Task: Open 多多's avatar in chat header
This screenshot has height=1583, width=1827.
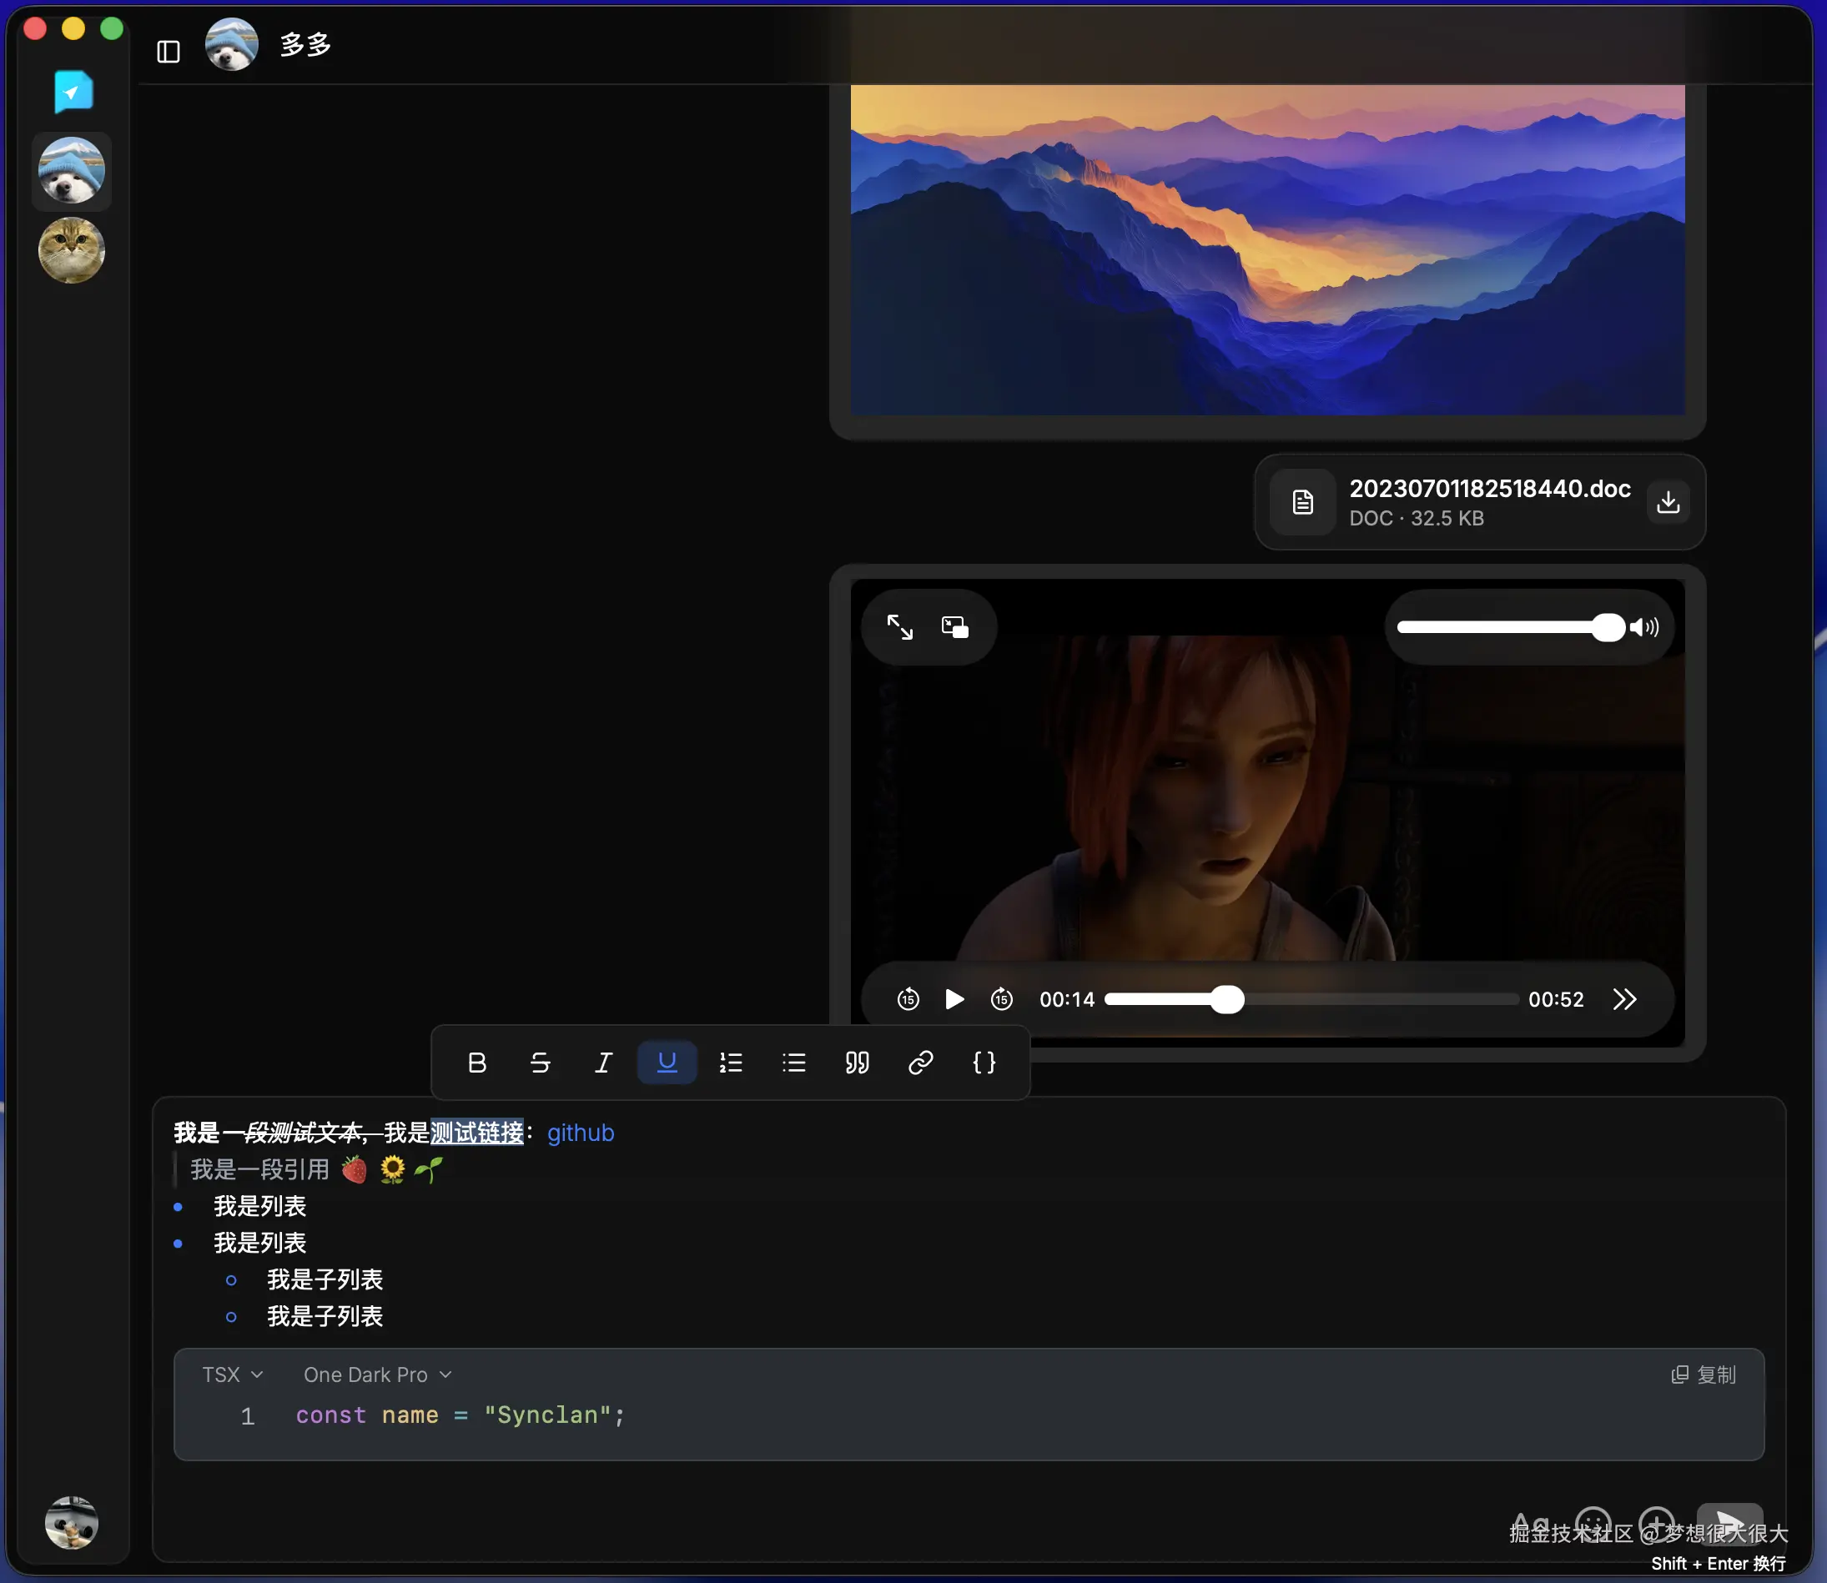Action: [x=231, y=44]
